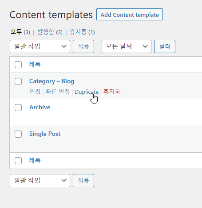The width and height of the screenshot is (202, 208).
Task: Sort by the 제목 column header at the top
Action: coord(35,65)
